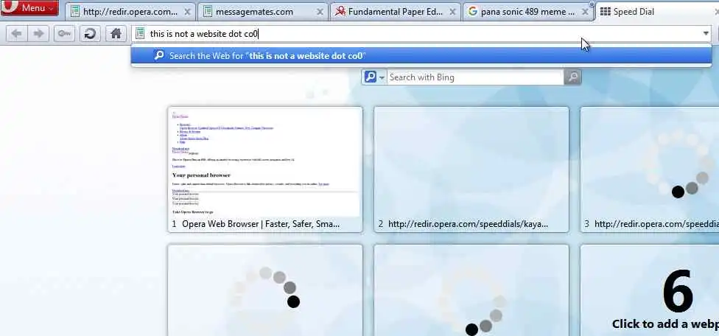Select the Speed Dial tab
Viewport: 719px width, 336px height.
pyautogui.click(x=657, y=12)
